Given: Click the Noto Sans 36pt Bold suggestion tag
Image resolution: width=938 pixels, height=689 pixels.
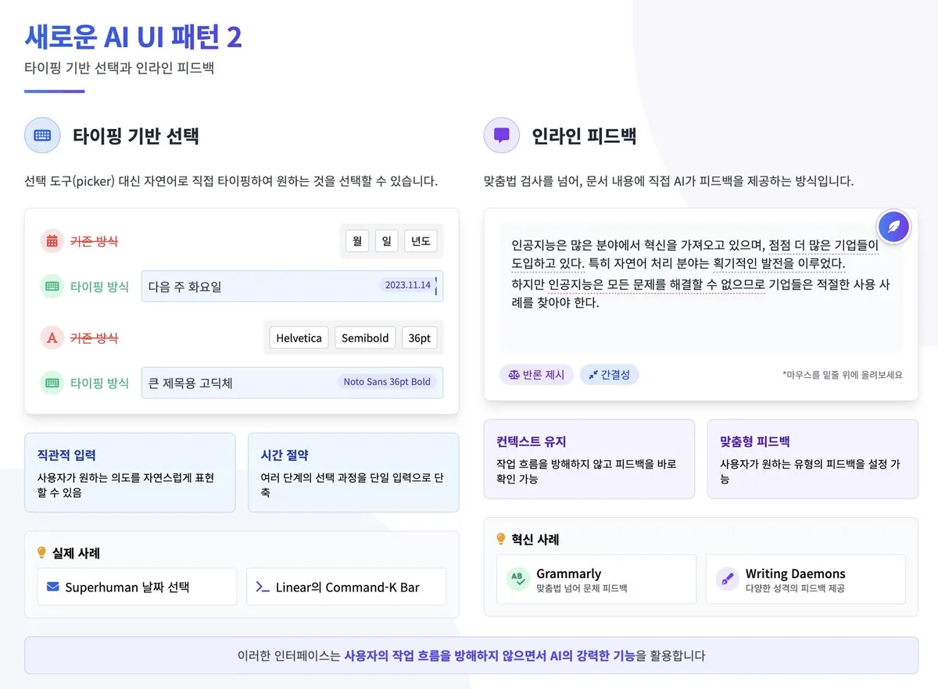Looking at the screenshot, I should click(x=387, y=382).
